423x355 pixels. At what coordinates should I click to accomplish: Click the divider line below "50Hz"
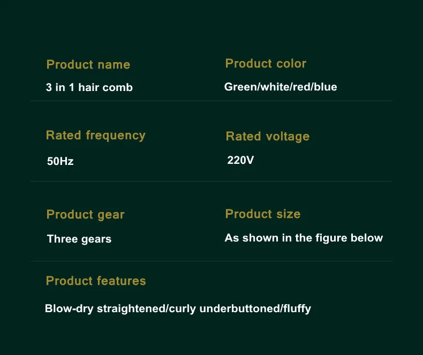click(211, 181)
